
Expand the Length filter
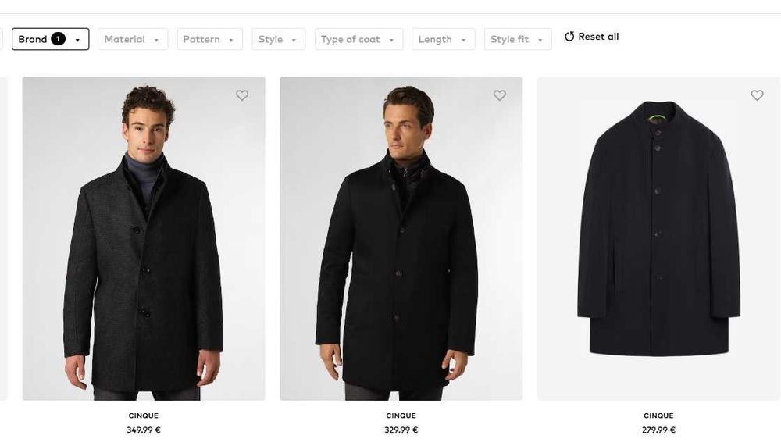coord(443,39)
